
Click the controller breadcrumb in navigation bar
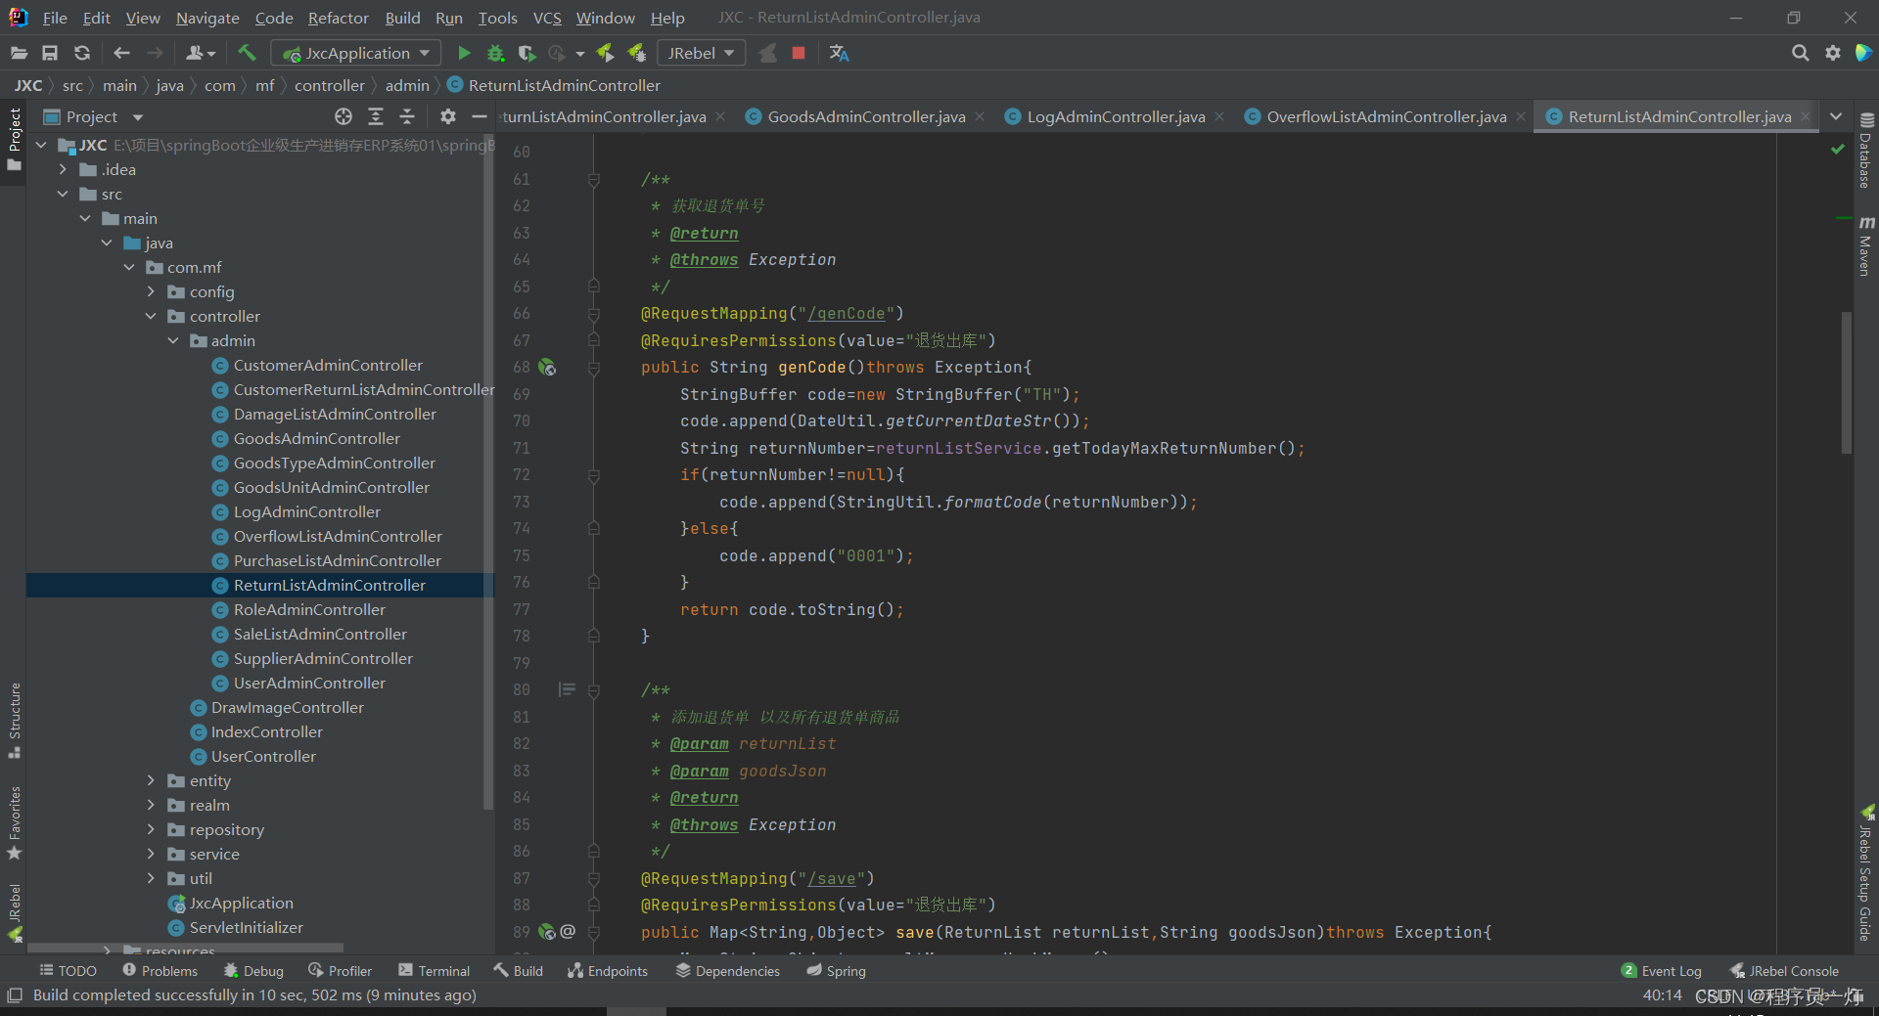329,86
